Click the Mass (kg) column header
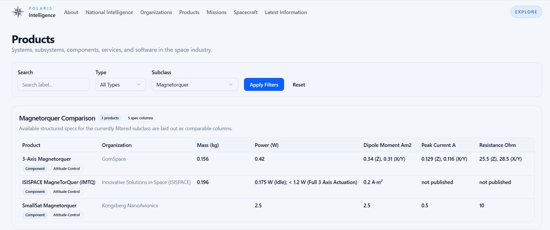Screen dimensions: 550x230 pyautogui.click(x=208, y=145)
